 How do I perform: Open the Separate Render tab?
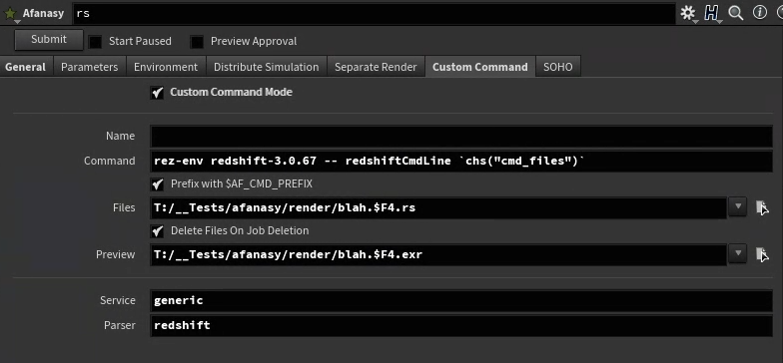376,67
